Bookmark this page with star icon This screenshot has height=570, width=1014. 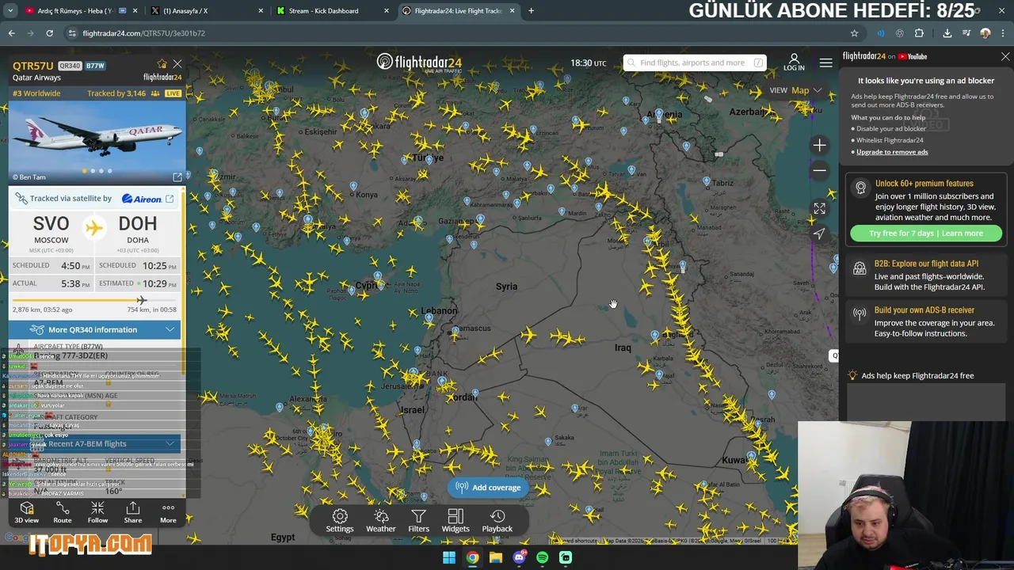point(854,33)
